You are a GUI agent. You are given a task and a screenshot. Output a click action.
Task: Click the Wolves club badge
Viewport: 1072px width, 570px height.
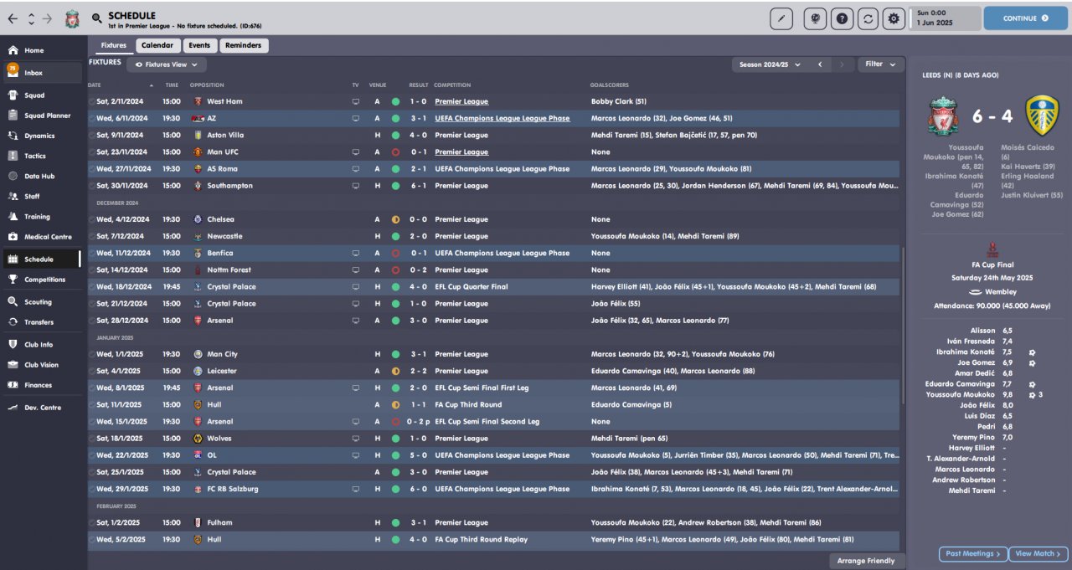(x=198, y=439)
